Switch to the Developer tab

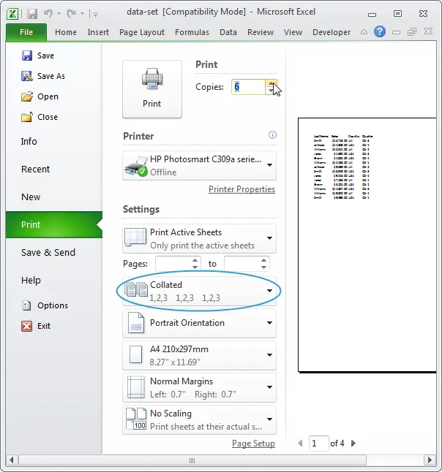coord(331,32)
